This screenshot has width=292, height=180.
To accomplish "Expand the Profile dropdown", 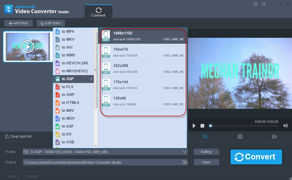I will tap(184, 152).
